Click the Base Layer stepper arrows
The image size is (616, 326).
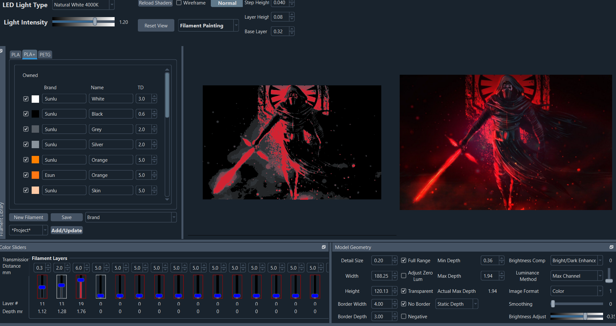point(292,31)
